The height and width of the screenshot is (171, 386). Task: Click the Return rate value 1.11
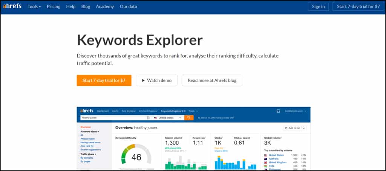point(198,143)
